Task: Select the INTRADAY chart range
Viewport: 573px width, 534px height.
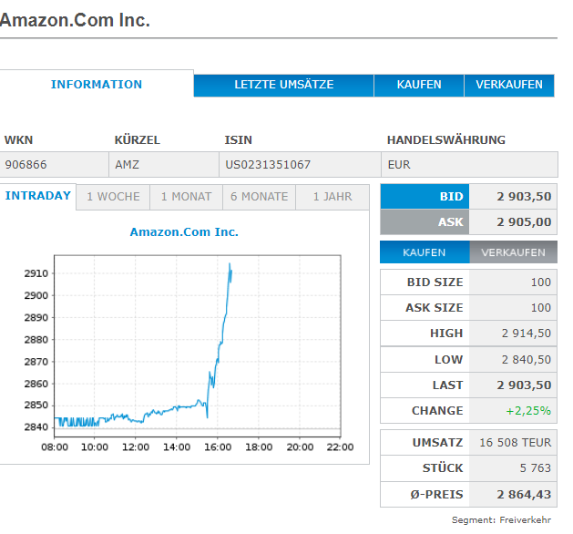Action: tap(38, 196)
